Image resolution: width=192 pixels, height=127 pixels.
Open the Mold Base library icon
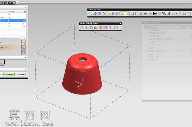[x=132, y=14]
